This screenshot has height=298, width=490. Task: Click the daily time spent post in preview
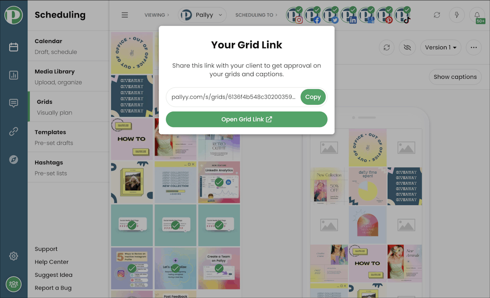point(367,186)
